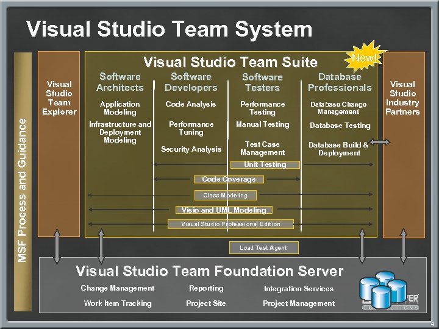Click the Code Analysis text
The height and width of the screenshot is (329, 439).
tap(191, 104)
